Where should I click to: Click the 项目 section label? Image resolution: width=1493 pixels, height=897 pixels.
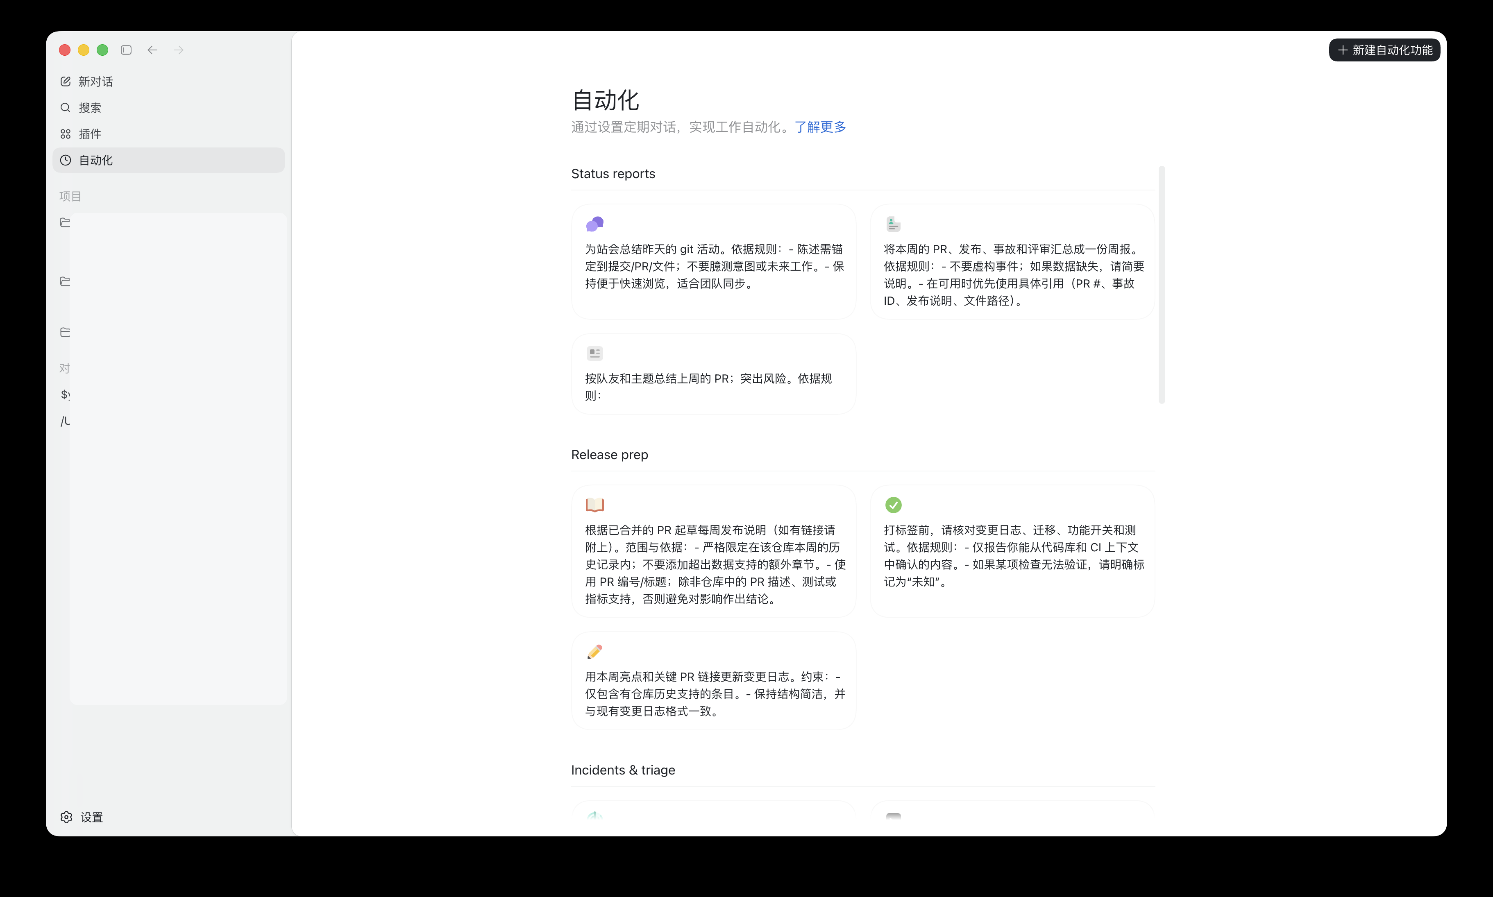[70, 196]
